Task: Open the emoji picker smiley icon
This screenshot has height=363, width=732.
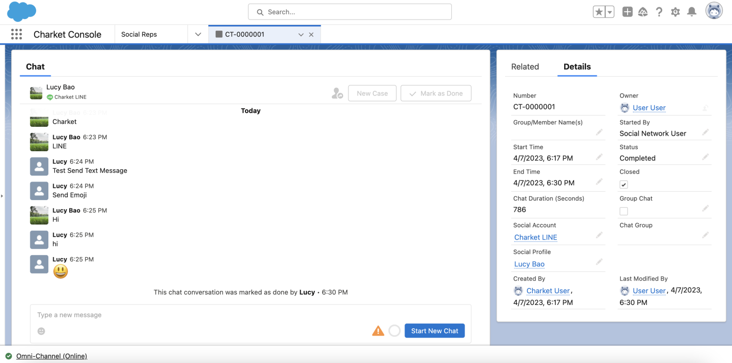Action: pos(41,331)
